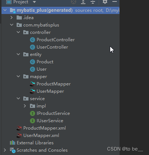This screenshot has height=155, width=149.
Task: Click the ProductMapper.xml file icon
Action: coord(19,128)
